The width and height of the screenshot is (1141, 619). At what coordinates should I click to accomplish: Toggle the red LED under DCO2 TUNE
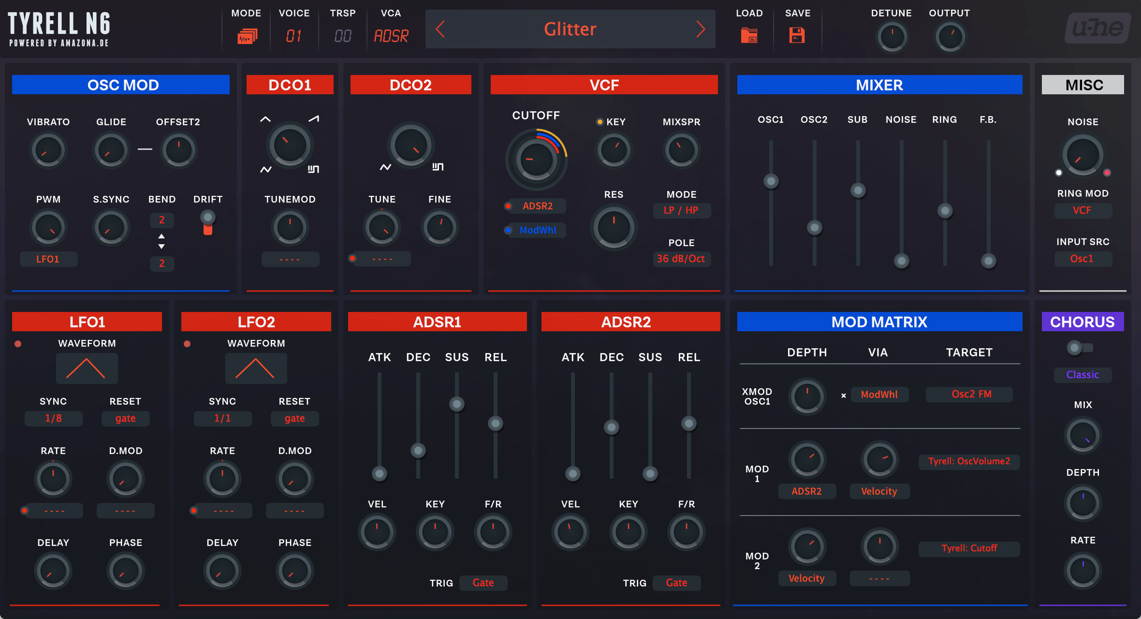click(352, 258)
